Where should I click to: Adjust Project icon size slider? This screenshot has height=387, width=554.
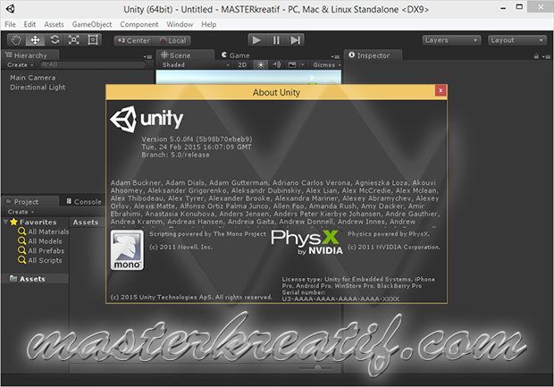coord(315,368)
